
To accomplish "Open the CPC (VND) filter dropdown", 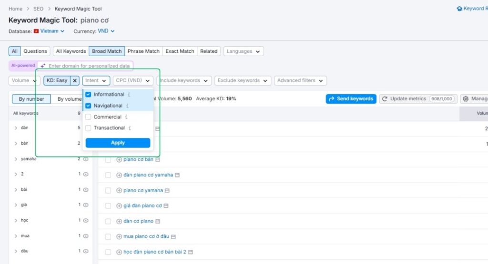I will 133,80.
